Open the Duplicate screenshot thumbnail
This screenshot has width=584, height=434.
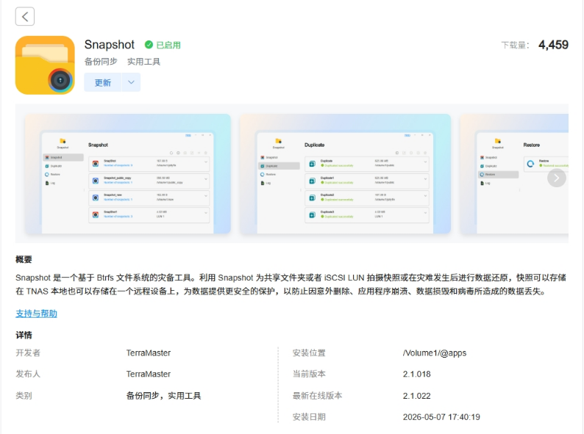(345, 174)
